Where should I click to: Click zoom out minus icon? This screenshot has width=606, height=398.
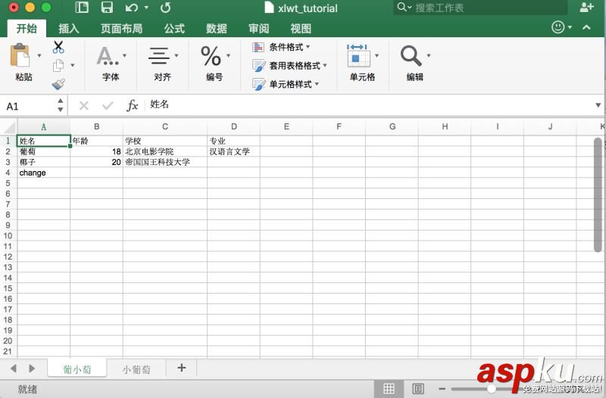click(442, 389)
